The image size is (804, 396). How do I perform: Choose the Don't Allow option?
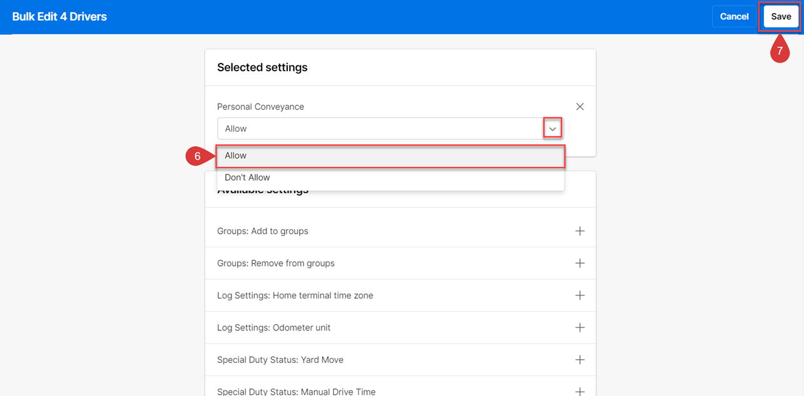tap(390, 177)
